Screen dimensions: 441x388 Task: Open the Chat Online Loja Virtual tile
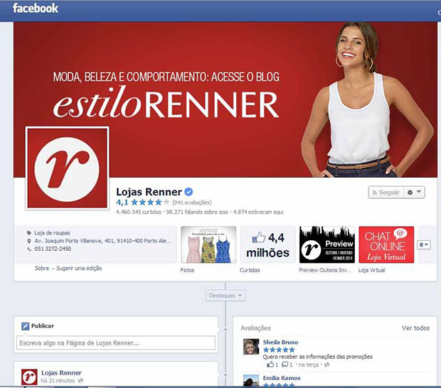[386, 244]
